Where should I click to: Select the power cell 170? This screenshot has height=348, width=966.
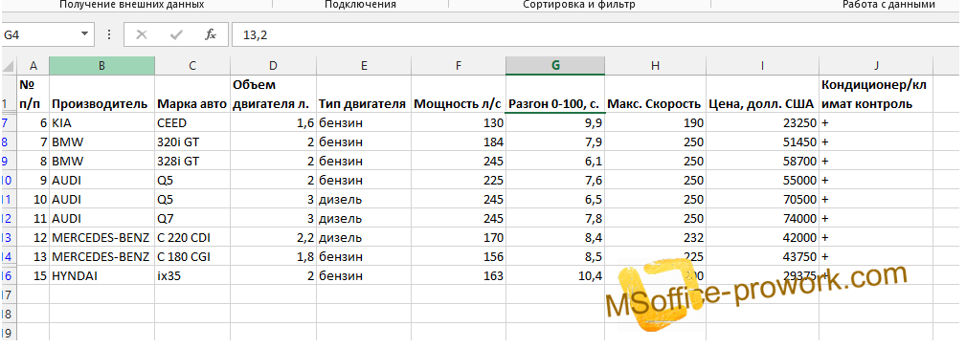[x=458, y=237]
